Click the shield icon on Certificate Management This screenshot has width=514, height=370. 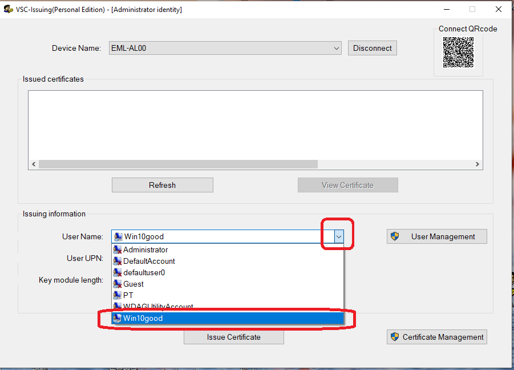pos(394,337)
